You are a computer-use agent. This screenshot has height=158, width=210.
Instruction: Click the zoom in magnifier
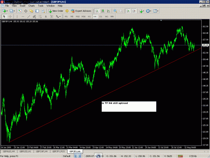coord(115,11)
